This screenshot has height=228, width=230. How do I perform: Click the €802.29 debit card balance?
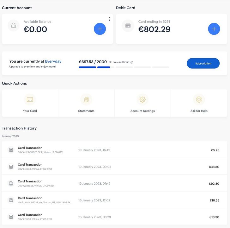(154, 29)
